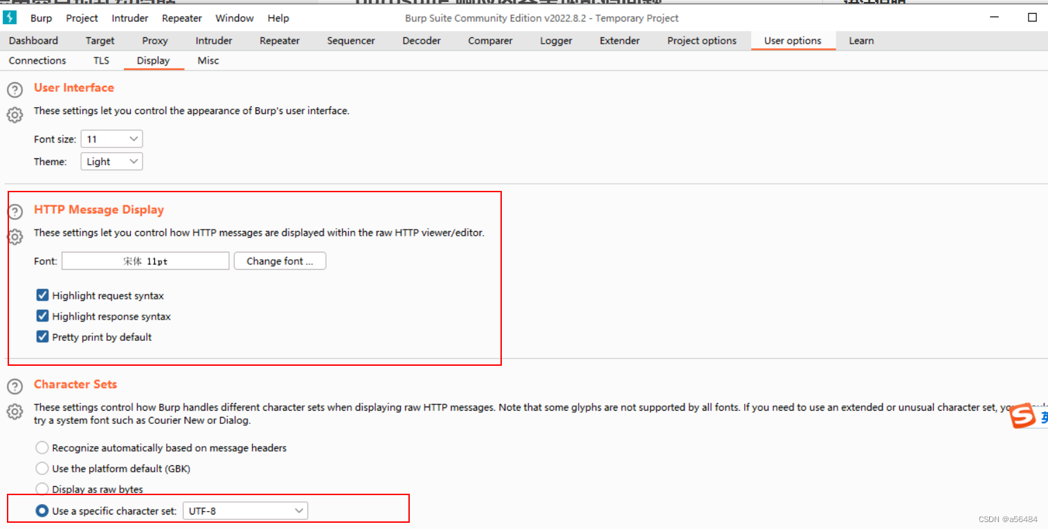Toggle Highlight response syntax checkbox
Viewport: 1048px width, 529px height.
tap(43, 316)
